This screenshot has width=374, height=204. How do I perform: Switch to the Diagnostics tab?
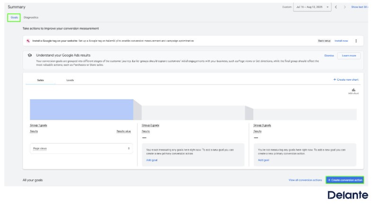point(31,18)
